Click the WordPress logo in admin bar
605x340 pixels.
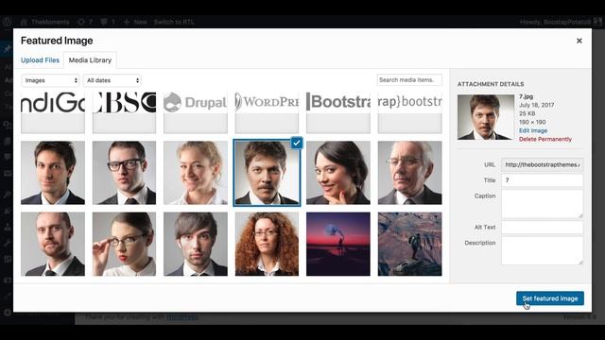pos(7,22)
